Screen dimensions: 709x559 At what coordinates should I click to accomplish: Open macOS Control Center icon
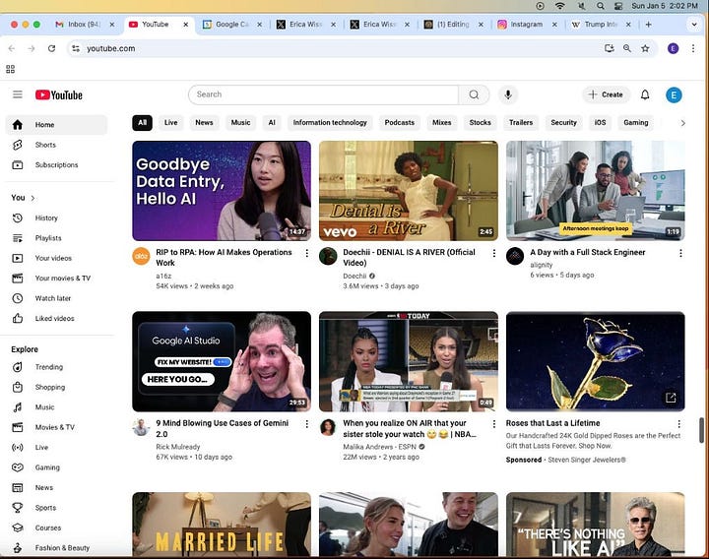(618, 6)
